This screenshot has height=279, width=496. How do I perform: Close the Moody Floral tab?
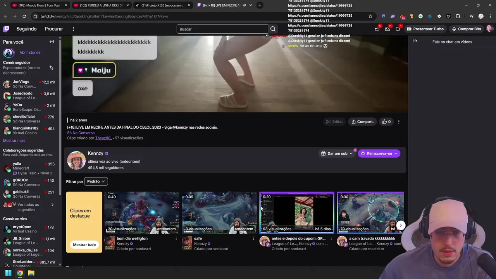(66, 5)
